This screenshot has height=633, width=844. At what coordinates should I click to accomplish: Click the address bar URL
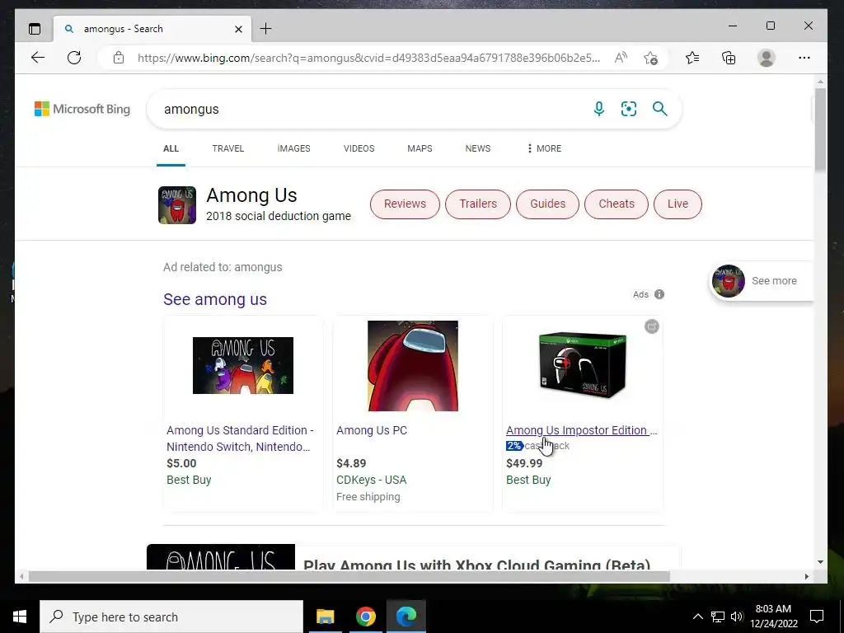click(x=368, y=58)
